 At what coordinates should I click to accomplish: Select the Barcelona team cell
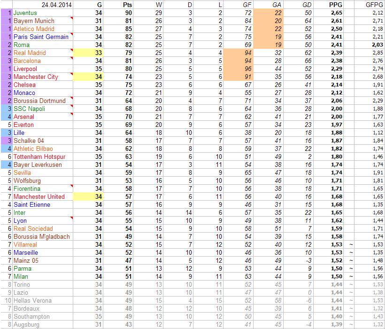[x=43, y=61]
